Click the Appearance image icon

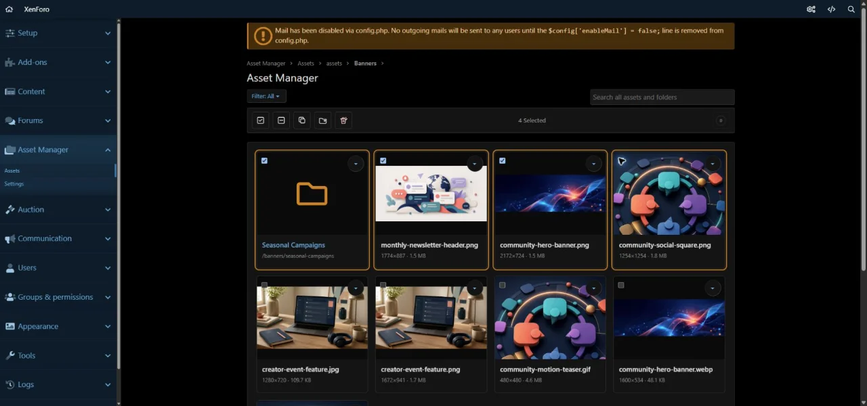pos(10,326)
